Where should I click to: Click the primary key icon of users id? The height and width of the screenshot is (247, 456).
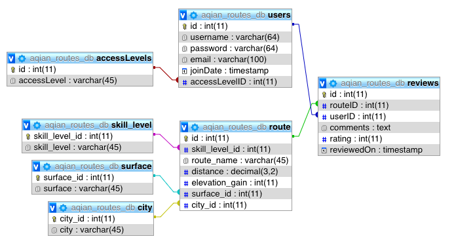pos(184,26)
